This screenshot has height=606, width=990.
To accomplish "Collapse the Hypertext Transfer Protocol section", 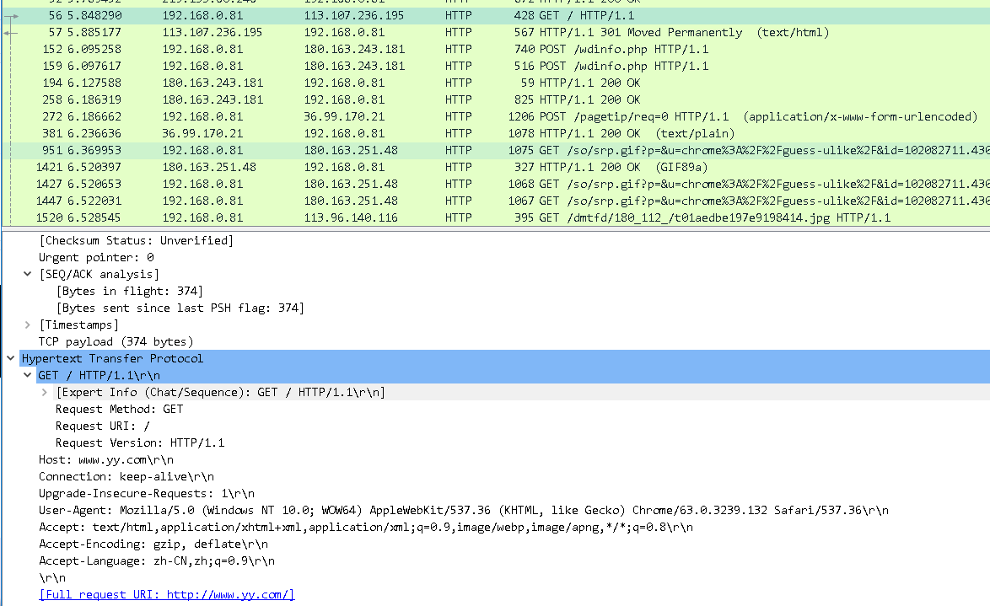I will (10, 358).
